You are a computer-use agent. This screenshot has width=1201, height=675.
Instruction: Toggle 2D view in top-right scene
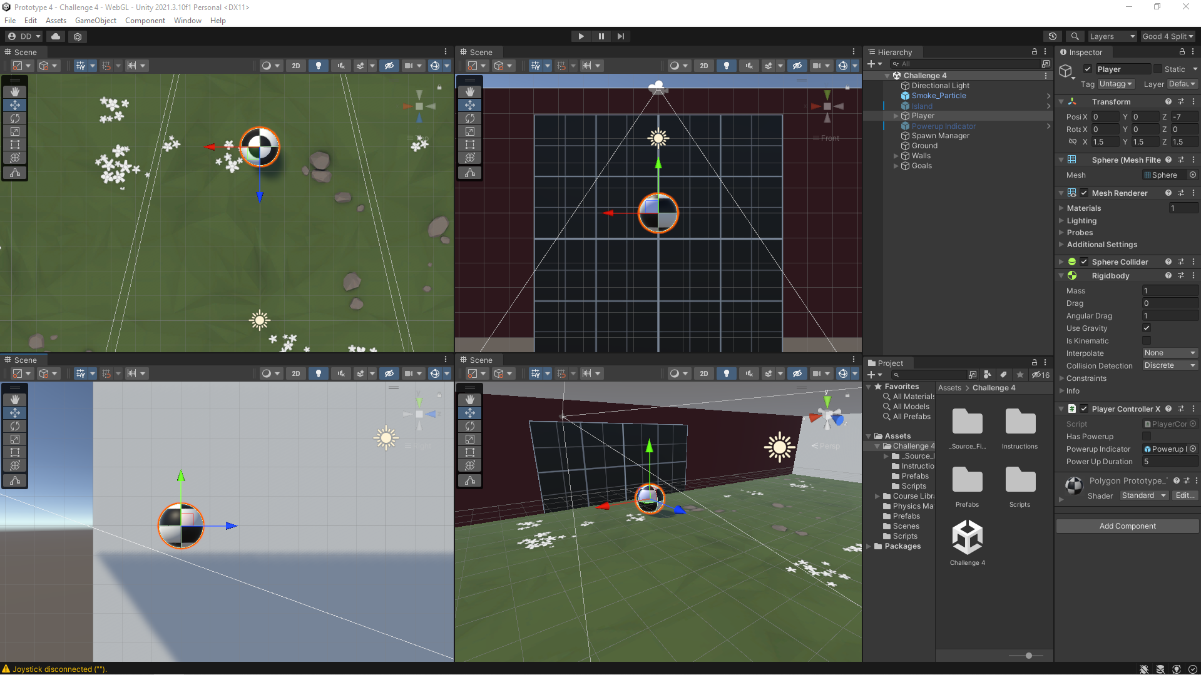point(703,66)
